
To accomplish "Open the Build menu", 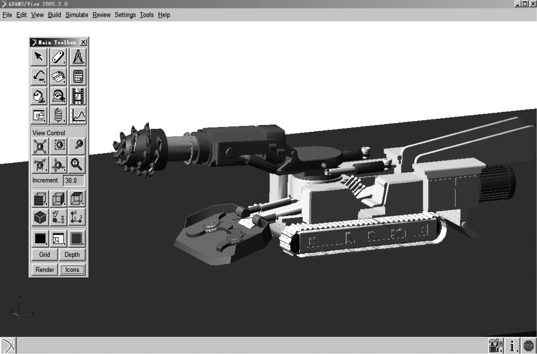I will tap(54, 15).
